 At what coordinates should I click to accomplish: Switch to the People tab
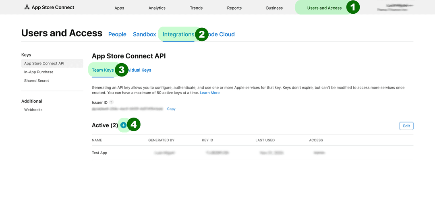(117, 34)
